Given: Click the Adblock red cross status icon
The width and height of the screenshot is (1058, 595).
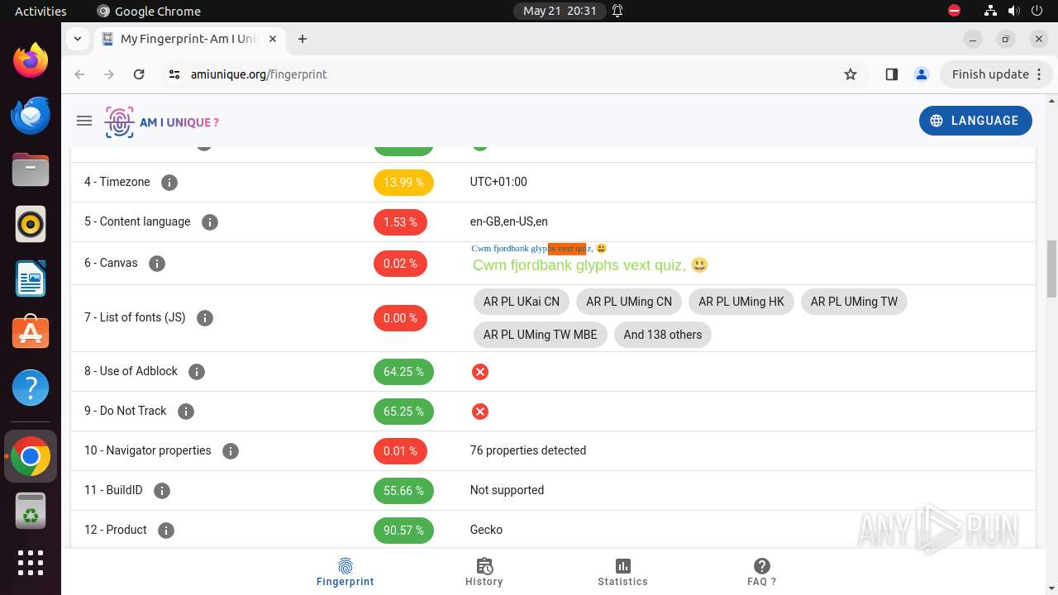Looking at the screenshot, I should click(479, 372).
